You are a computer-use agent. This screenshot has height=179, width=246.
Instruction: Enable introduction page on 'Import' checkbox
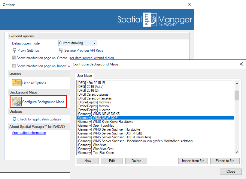tap(14, 66)
